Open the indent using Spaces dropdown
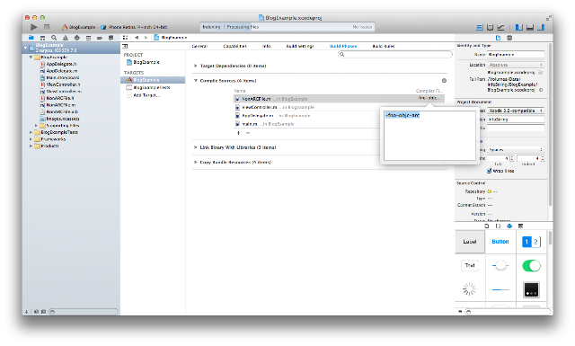 516,150
